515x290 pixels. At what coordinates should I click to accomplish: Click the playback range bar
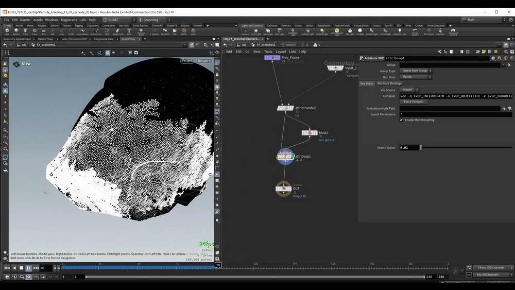[x=255, y=277]
